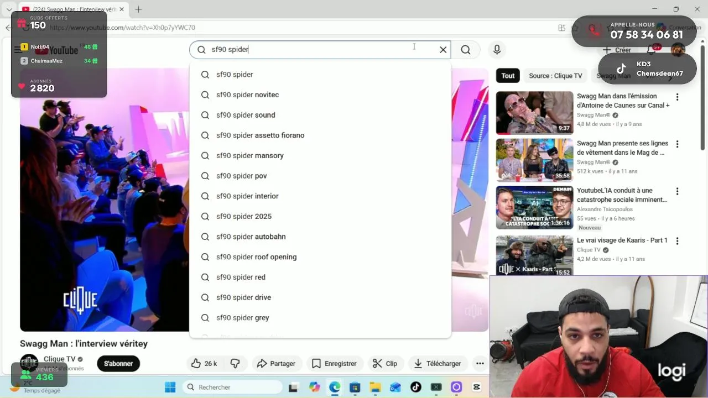The width and height of the screenshot is (708, 398).
Task: Click the browser address bar URL
Action: click(x=122, y=28)
